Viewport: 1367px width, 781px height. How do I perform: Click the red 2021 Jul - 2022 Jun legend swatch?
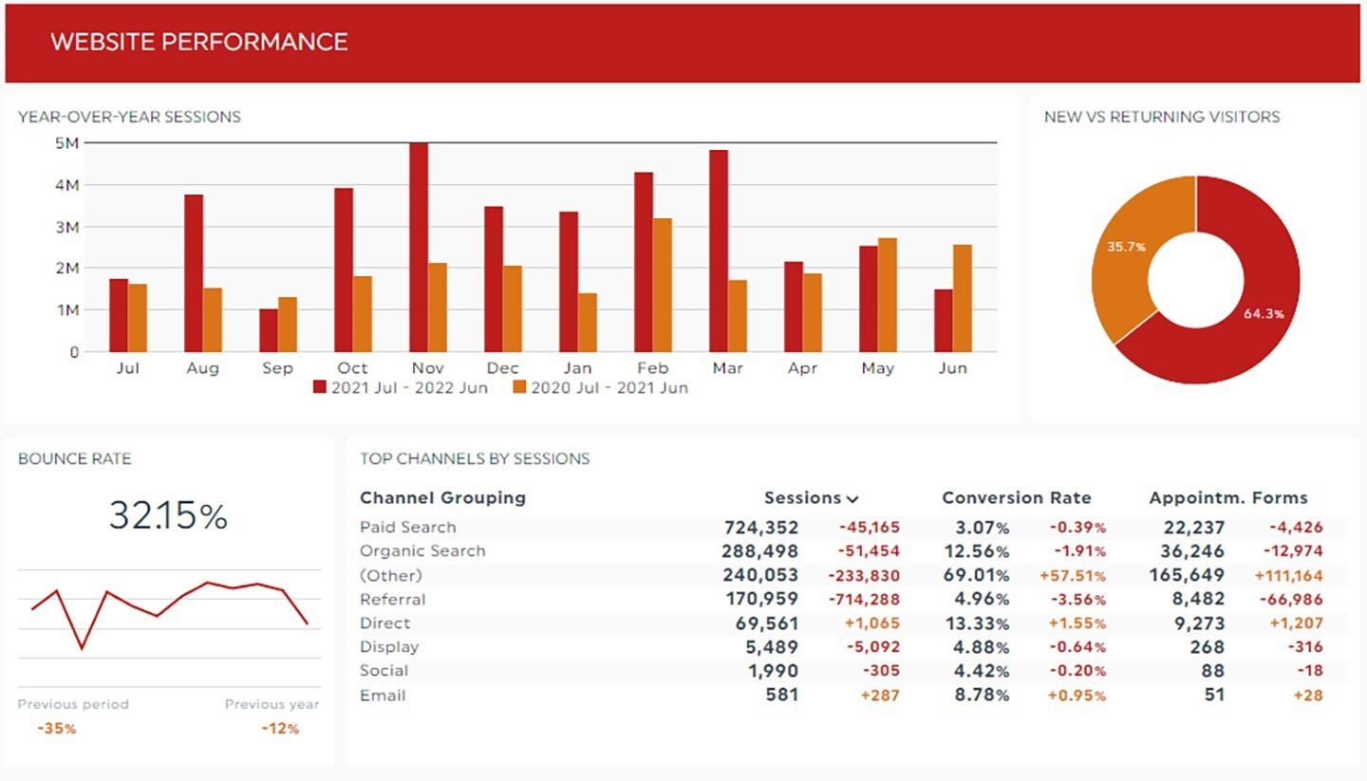click(x=320, y=387)
